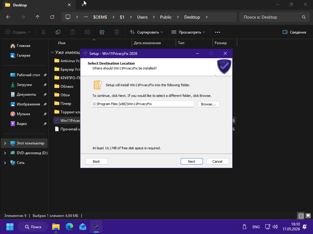Open File Explorer from the taskbar
Screen dimensions: 313x234
56,227
